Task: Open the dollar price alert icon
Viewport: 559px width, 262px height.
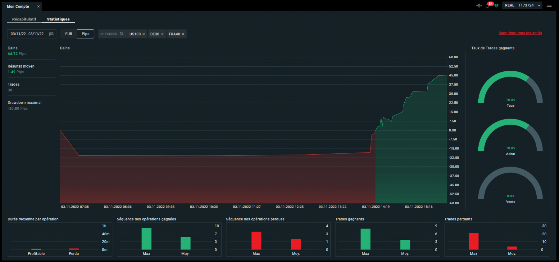Action: pos(479,6)
